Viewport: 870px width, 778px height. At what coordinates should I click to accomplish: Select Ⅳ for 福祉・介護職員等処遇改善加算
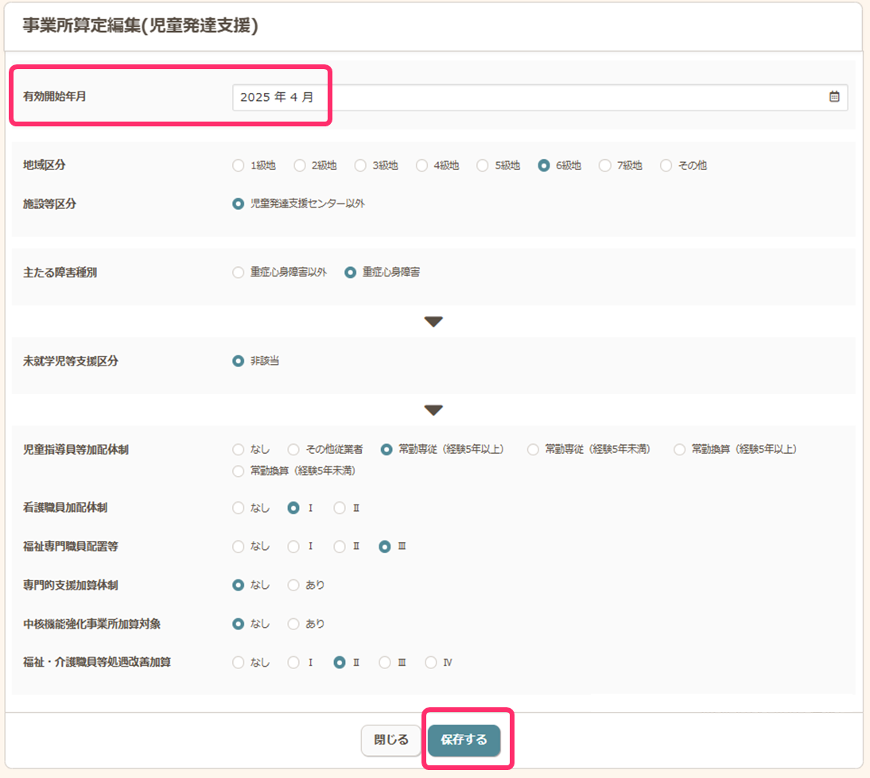431,663
